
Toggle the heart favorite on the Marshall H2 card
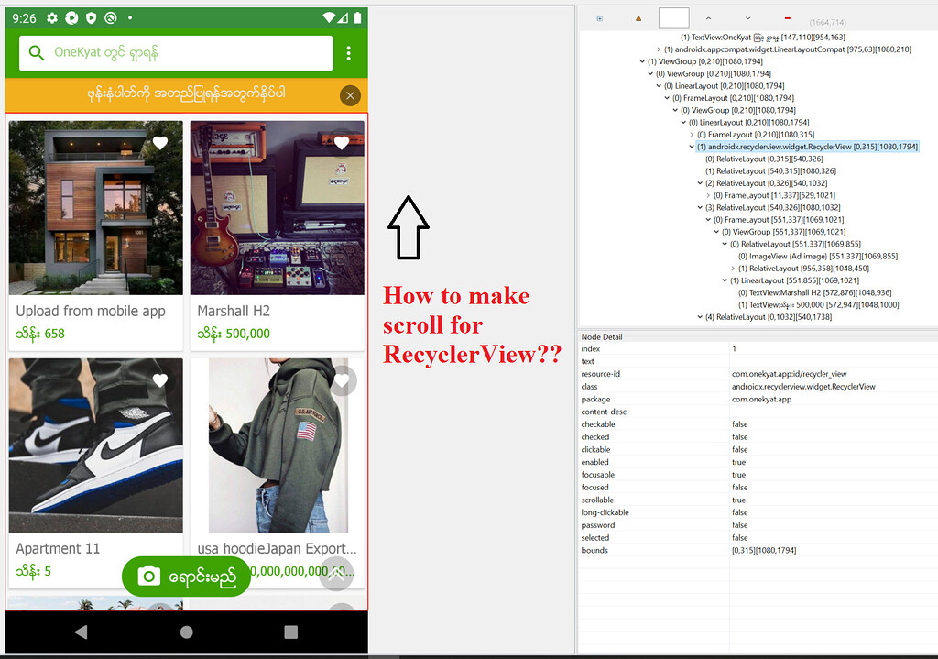click(343, 143)
